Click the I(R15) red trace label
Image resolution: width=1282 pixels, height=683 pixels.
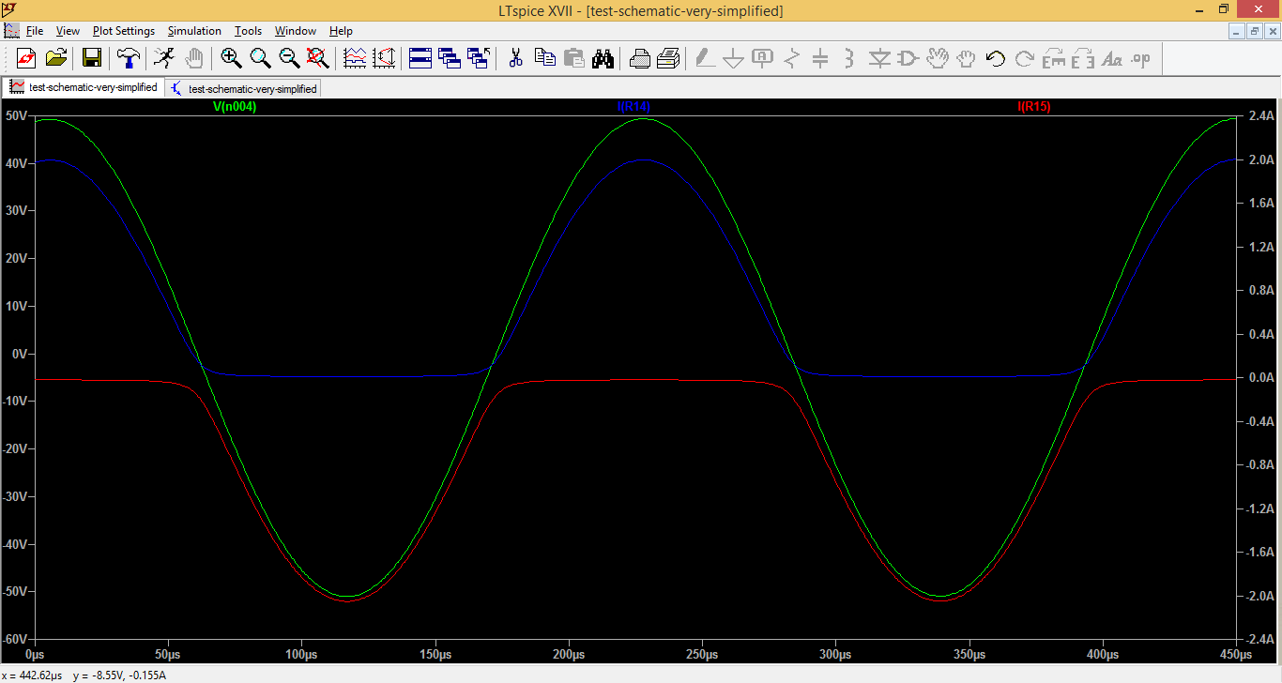tap(1034, 107)
